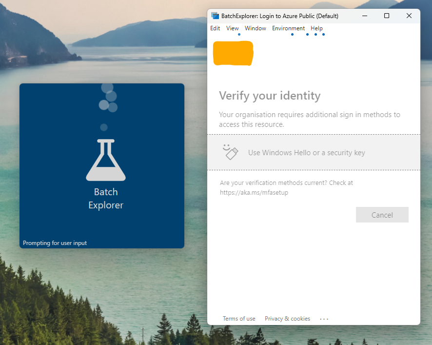Open the Window menu
Viewport: 432px width, 345px height.
point(255,28)
